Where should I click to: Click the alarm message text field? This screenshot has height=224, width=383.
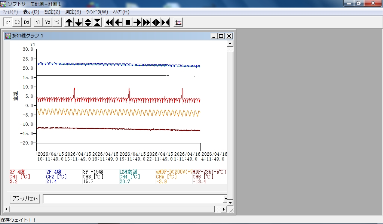coord(133,199)
